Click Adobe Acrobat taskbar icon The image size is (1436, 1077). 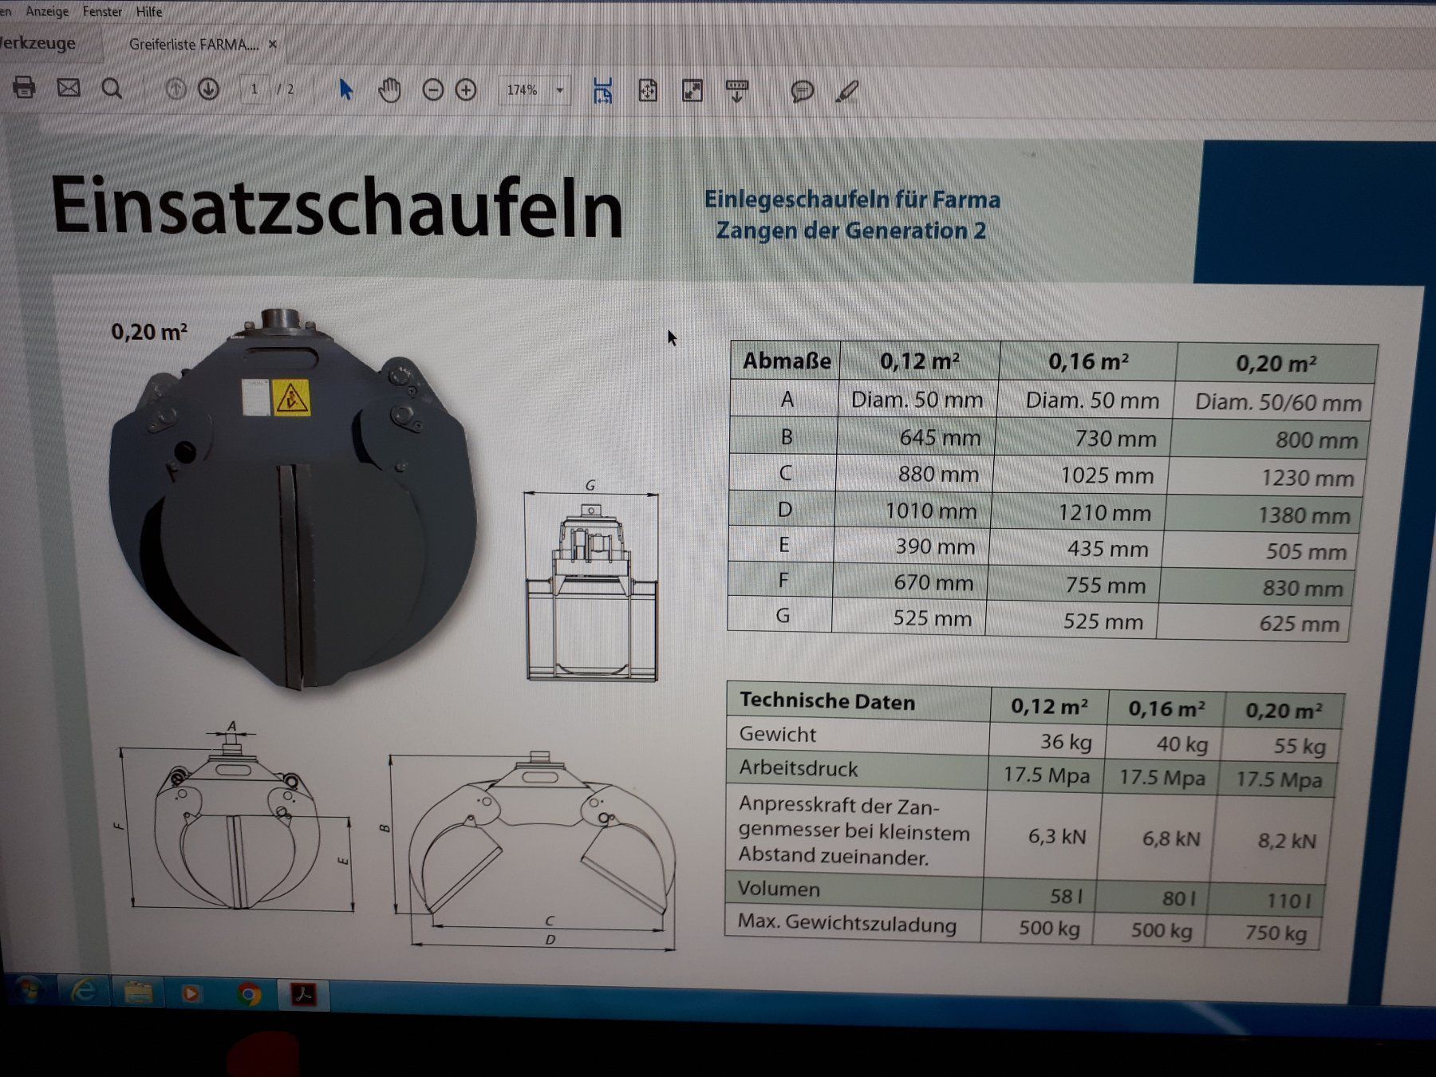[x=303, y=995]
